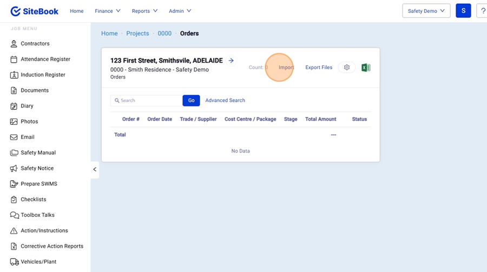Viewport: 487px width, 272px height.
Task: Open Advanced Search link
Action: pos(225,101)
